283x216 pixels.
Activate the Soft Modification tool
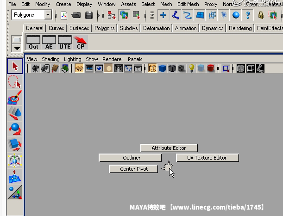[x=15, y=176]
